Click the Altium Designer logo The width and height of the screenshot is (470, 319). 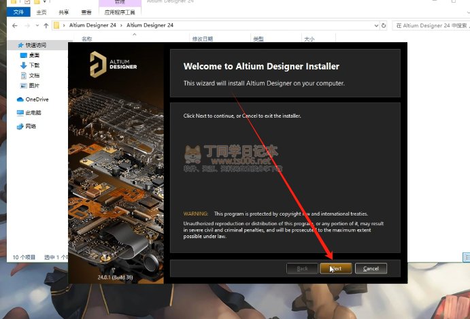coord(114,64)
